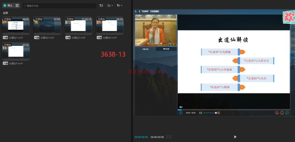Click the slide item "出道仙"与儿童安全
The height and width of the screenshot is (142, 295).
(256, 61)
